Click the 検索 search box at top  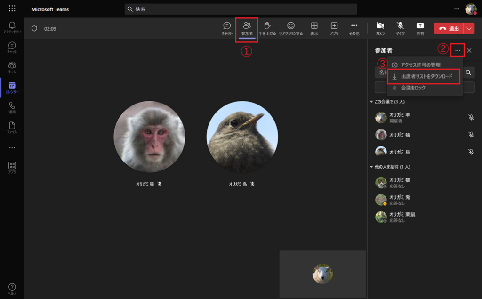point(241,9)
